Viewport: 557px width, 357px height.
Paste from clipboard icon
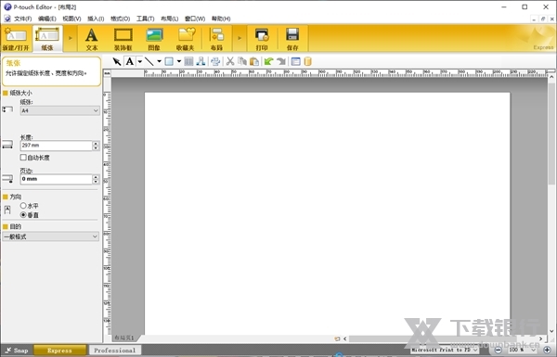[x=254, y=61]
